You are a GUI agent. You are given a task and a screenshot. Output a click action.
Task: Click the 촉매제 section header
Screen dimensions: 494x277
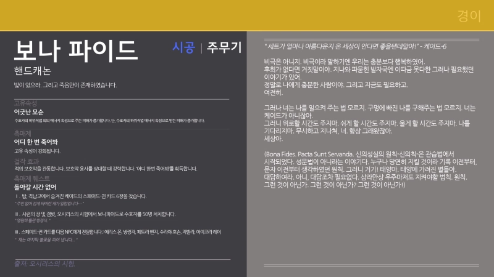[22, 132]
